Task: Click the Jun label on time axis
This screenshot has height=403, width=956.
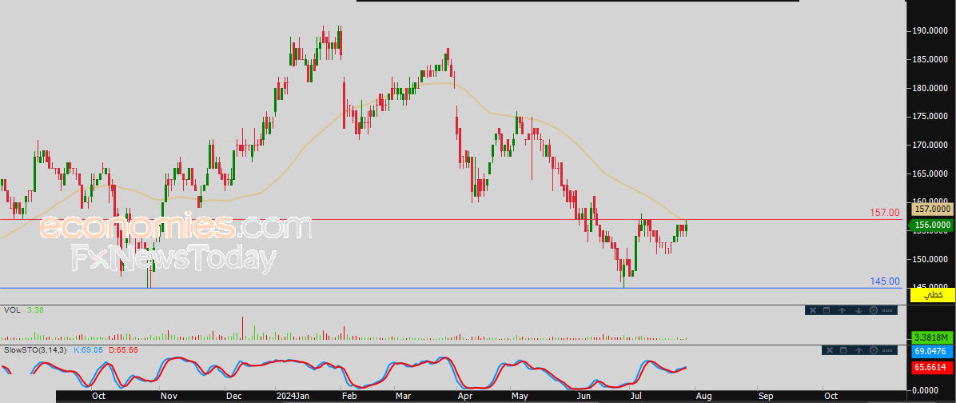Action: 584,397
